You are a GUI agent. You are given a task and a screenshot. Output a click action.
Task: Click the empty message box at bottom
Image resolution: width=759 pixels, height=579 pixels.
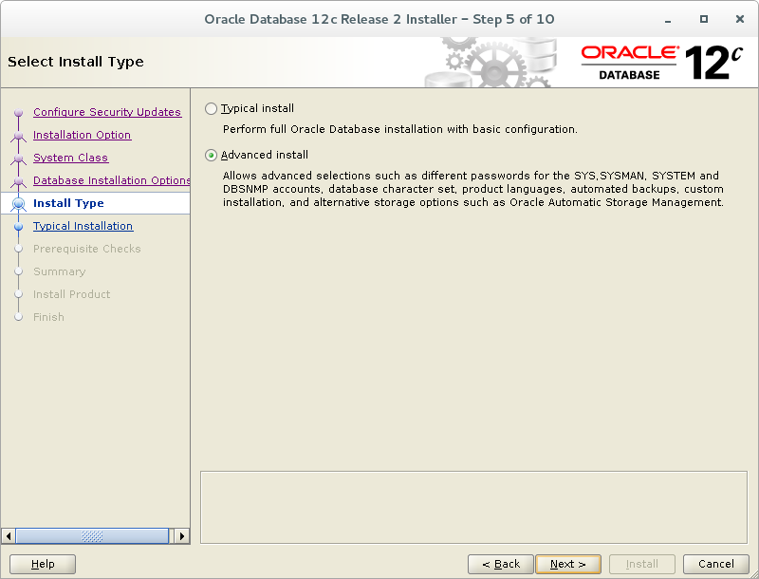point(473,508)
